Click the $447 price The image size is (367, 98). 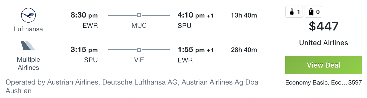tap(324, 26)
